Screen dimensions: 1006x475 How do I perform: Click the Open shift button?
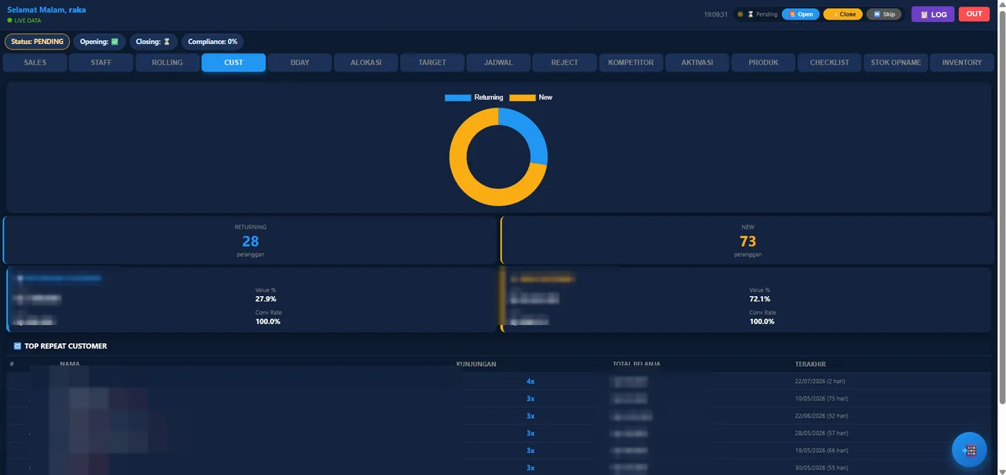[801, 14]
